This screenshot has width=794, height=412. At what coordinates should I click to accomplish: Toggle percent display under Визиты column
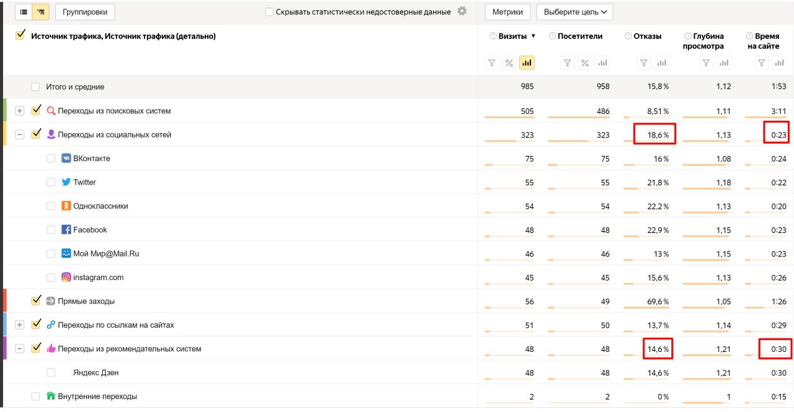509,63
